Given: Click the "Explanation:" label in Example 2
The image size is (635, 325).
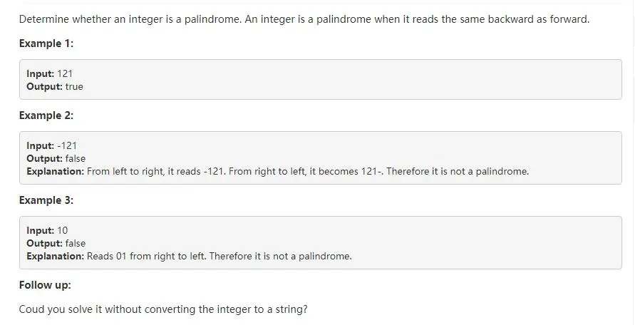Looking at the screenshot, I should tap(56, 171).
